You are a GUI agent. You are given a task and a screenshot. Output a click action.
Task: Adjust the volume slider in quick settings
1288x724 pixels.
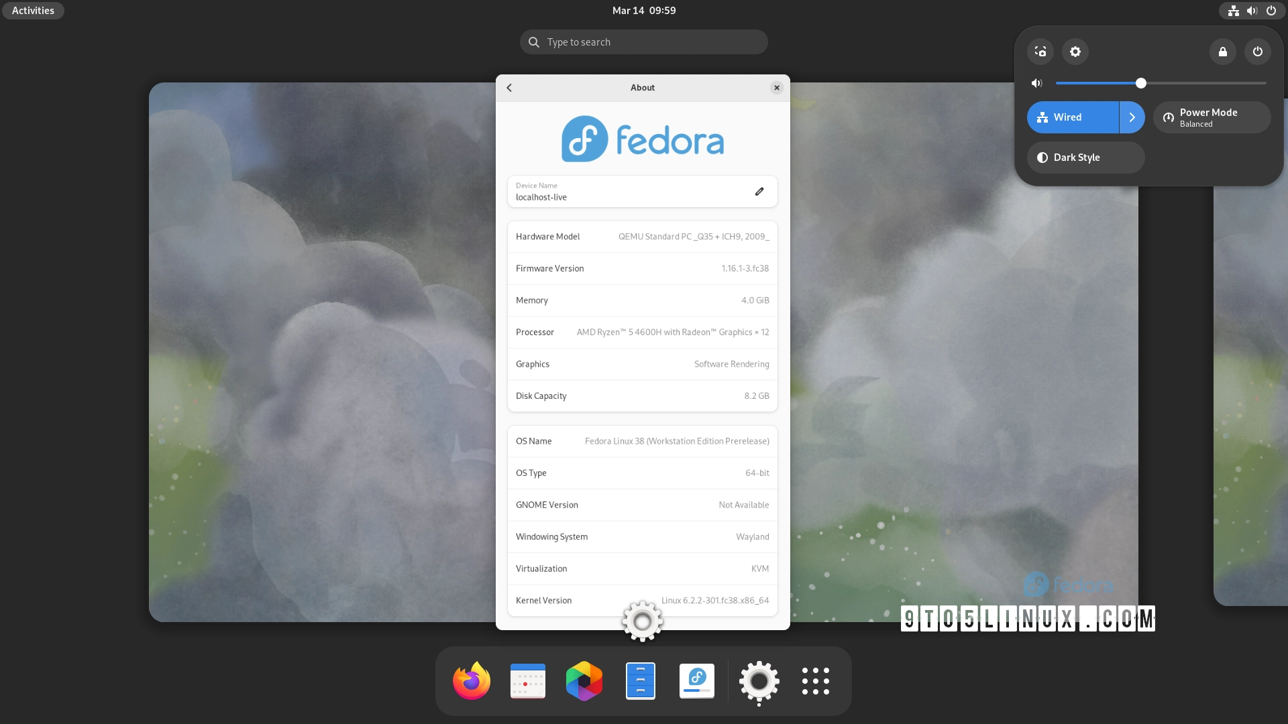click(x=1141, y=82)
